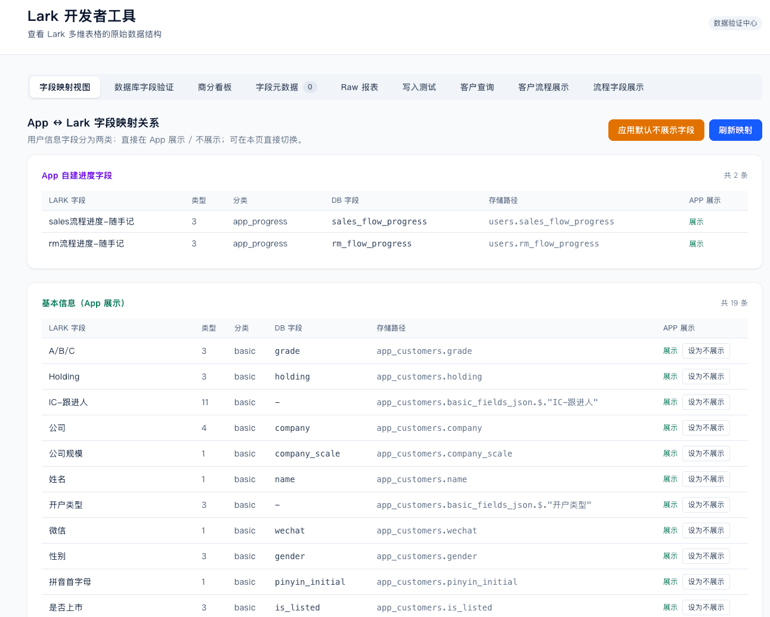The width and height of the screenshot is (770, 617).
Task: Click the 应用默认不展示字段 button
Action: click(x=656, y=130)
